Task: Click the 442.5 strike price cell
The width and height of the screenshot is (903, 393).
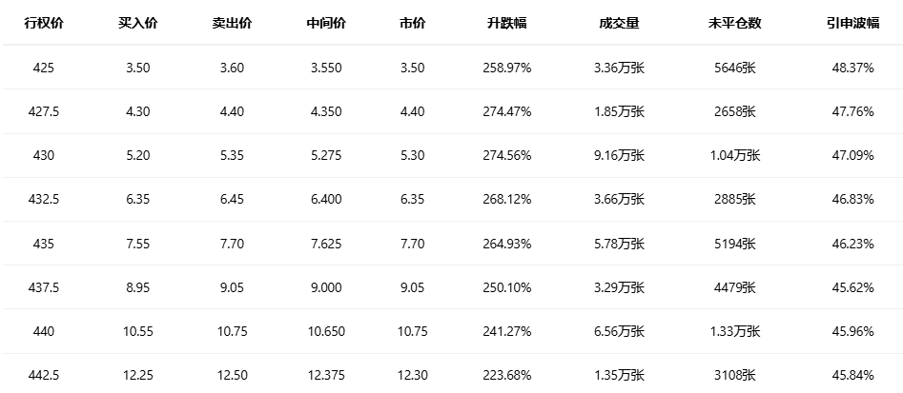Action: (x=44, y=375)
